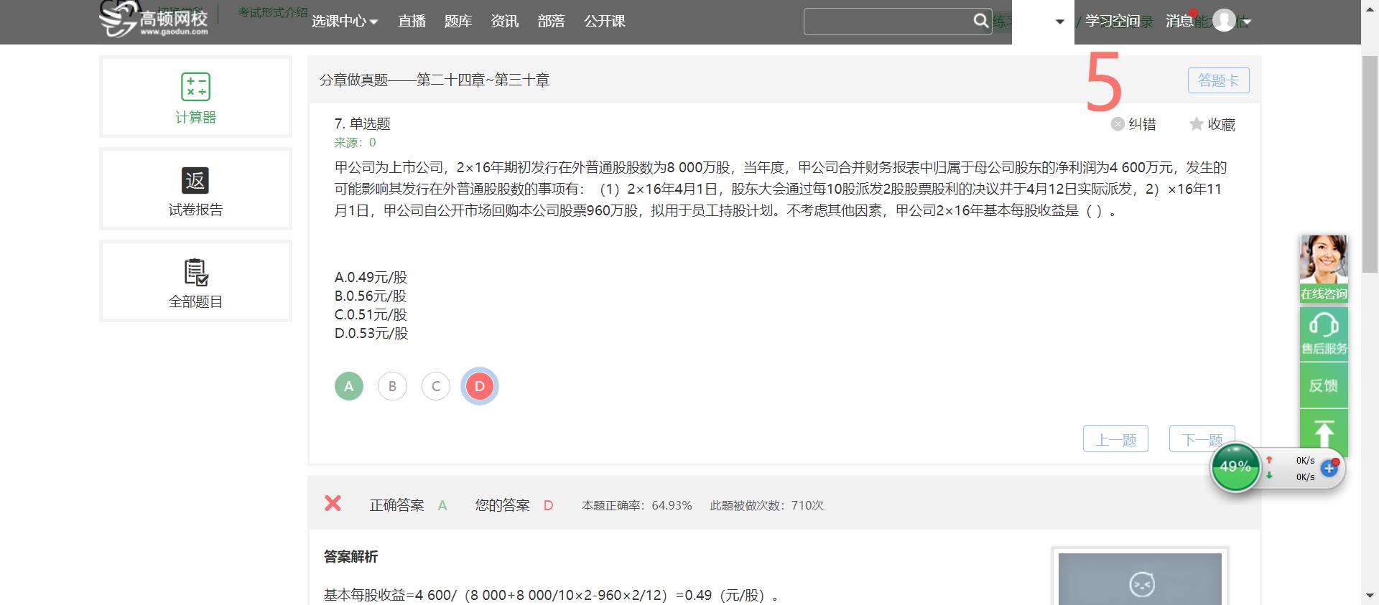The image size is (1379, 605).
Task: Select answer option B
Action: pyautogui.click(x=392, y=386)
